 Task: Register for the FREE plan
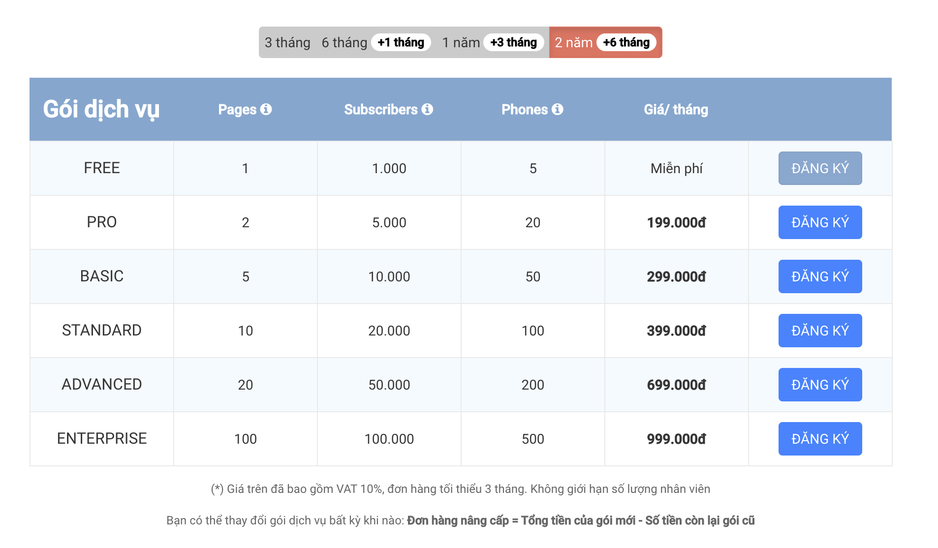[820, 168]
